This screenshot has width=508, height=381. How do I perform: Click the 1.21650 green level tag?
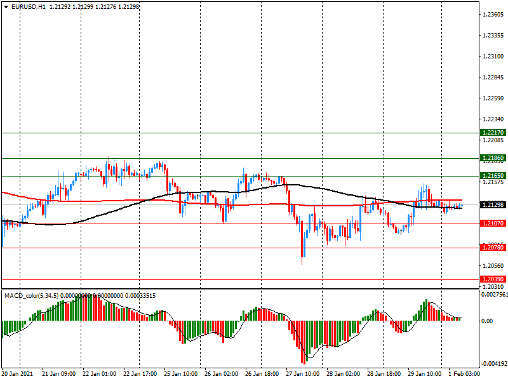[x=493, y=175]
